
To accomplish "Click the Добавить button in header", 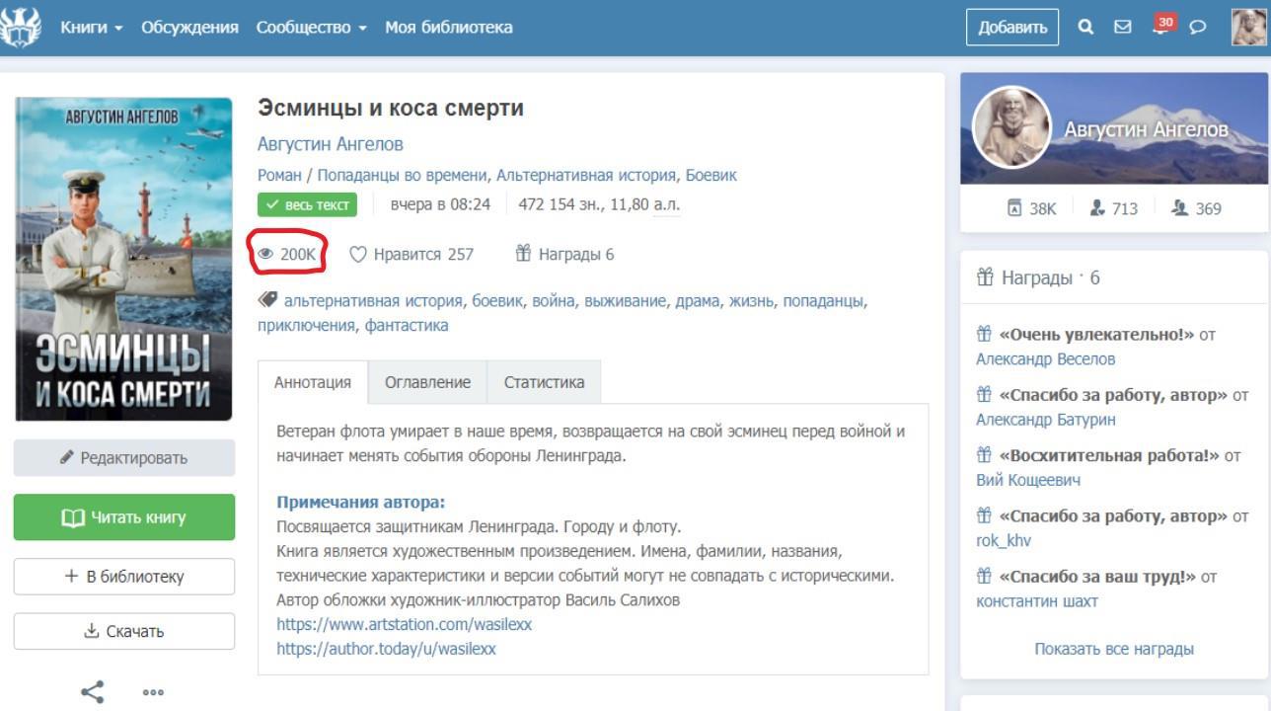I will (x=1012, y=27).
